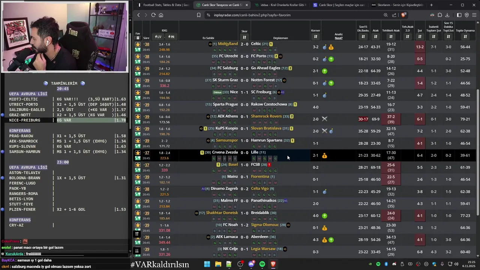Toggle favorite star for Midtjylland match

138,44
